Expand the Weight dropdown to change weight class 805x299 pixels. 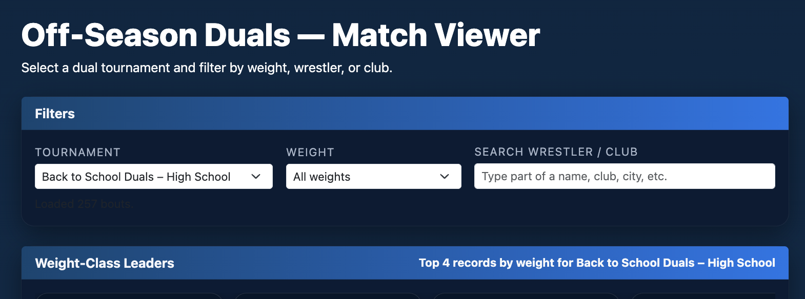tap(373, 177)
